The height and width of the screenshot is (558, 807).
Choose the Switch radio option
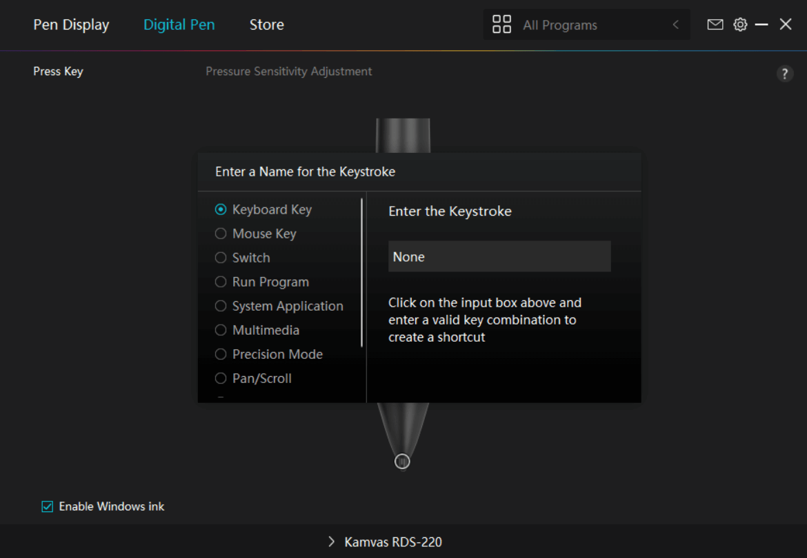[220, 258]
